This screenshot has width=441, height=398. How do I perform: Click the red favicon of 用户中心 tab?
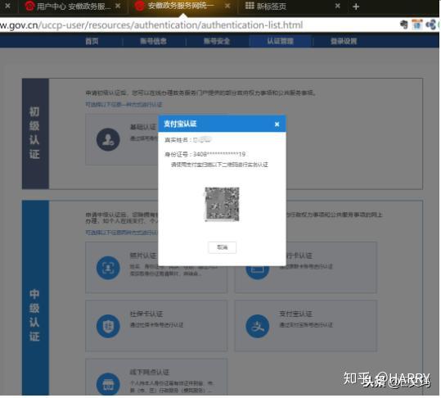[x=29, y=6]
